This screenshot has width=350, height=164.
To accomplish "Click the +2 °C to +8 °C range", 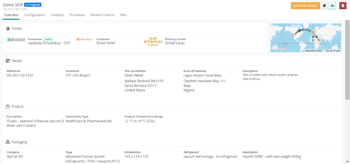I will pyautogui.click(x=140, y=121).
